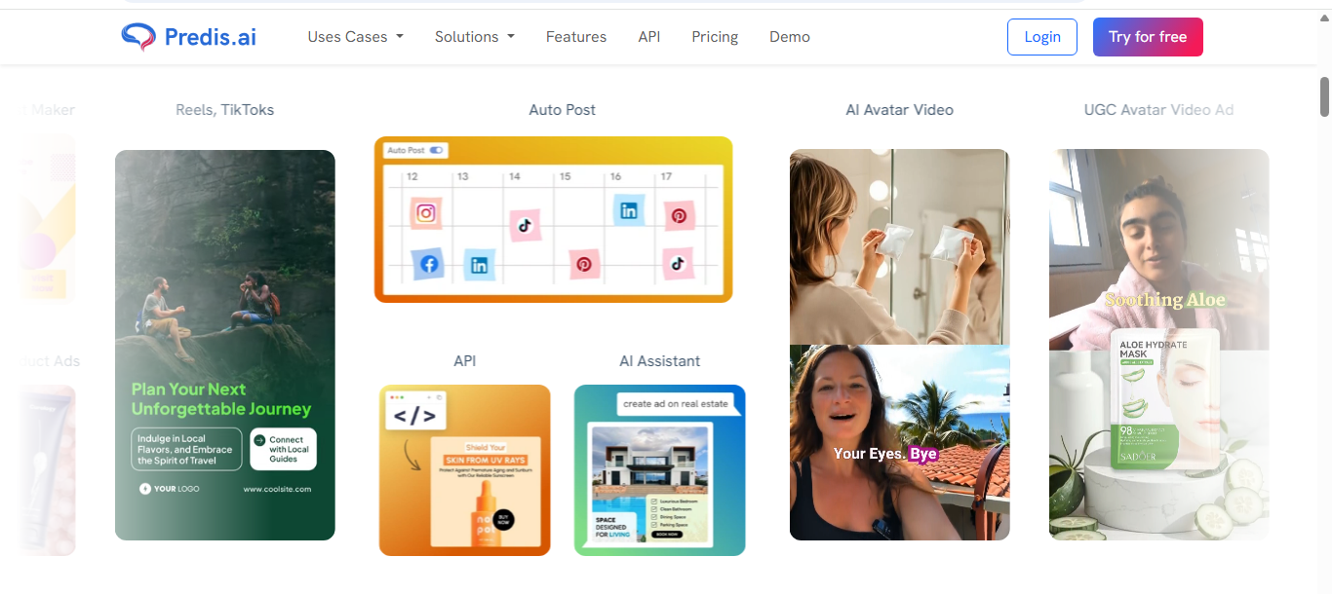This screenshot has width=1332, height=594.
Task: Click the LinkedIn icon under date 16
Action: [628, 210]
